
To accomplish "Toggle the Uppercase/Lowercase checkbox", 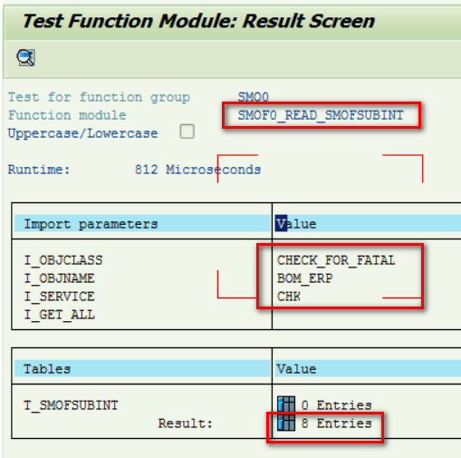I will (x=187, y=132).
